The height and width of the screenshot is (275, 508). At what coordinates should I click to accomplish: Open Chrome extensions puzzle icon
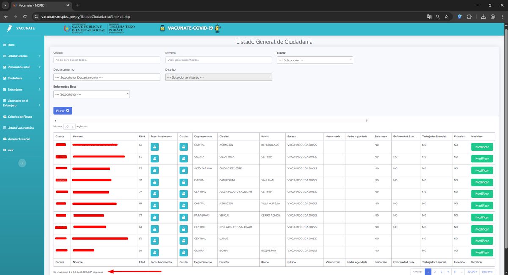pyautogui.click(x=469, y=16)
